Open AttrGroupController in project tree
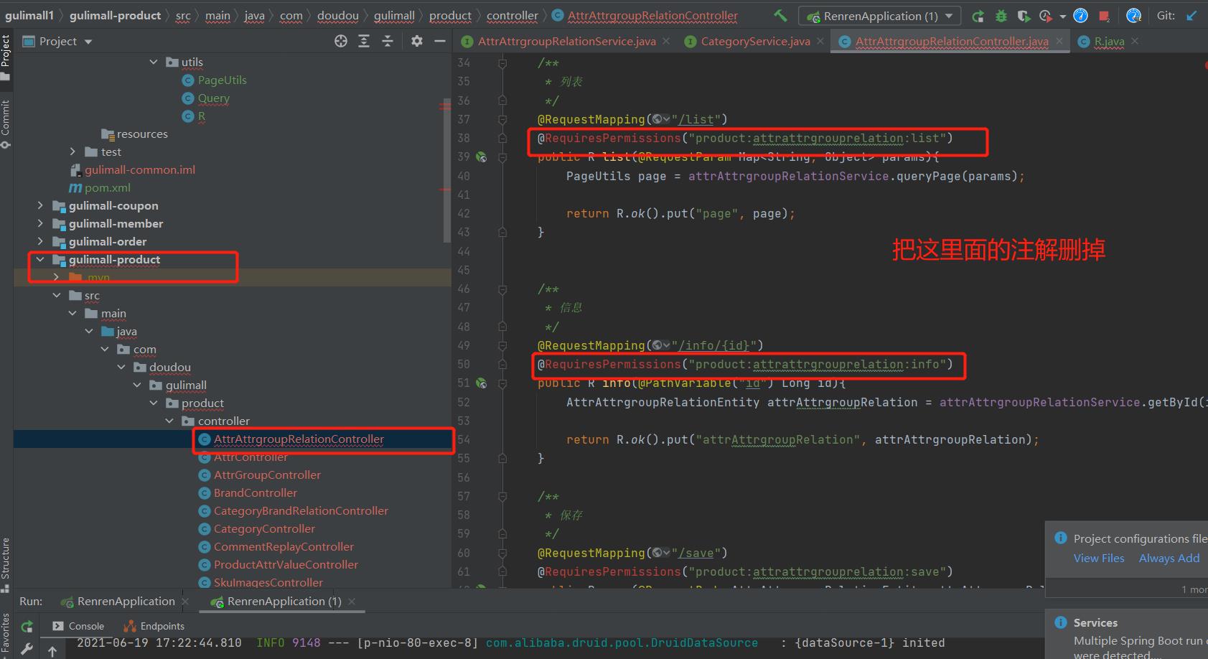Viewport: 1208px width, 659px height. pyautogui.click(x=267, y=475)
